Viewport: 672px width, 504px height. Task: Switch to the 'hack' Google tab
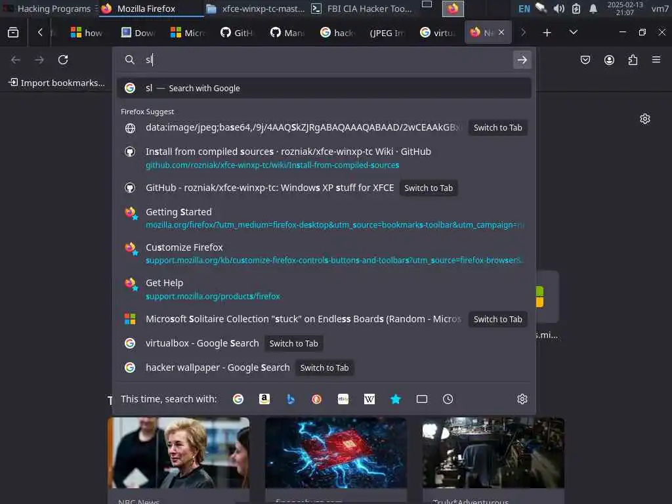[337, 33]
